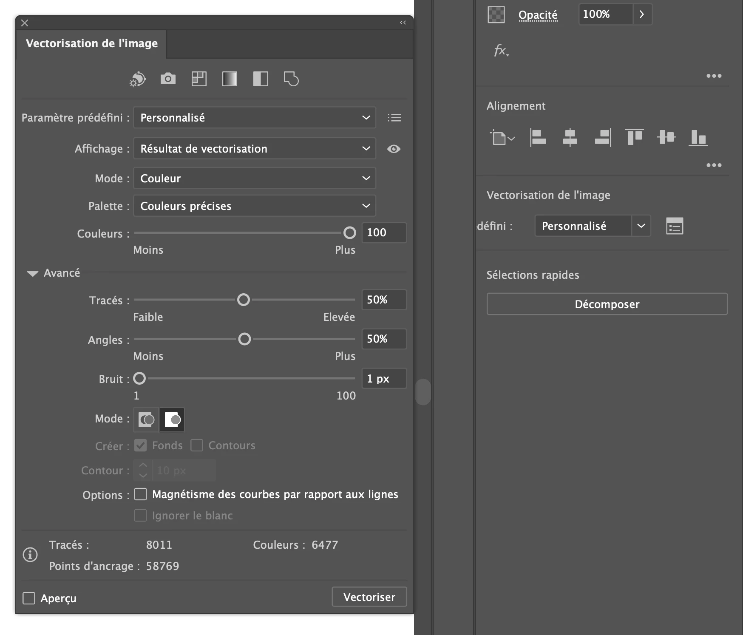The width and height of the screenshot is (743, 635).
Task: Open the preset management list icon
Action: click(394, 118)
